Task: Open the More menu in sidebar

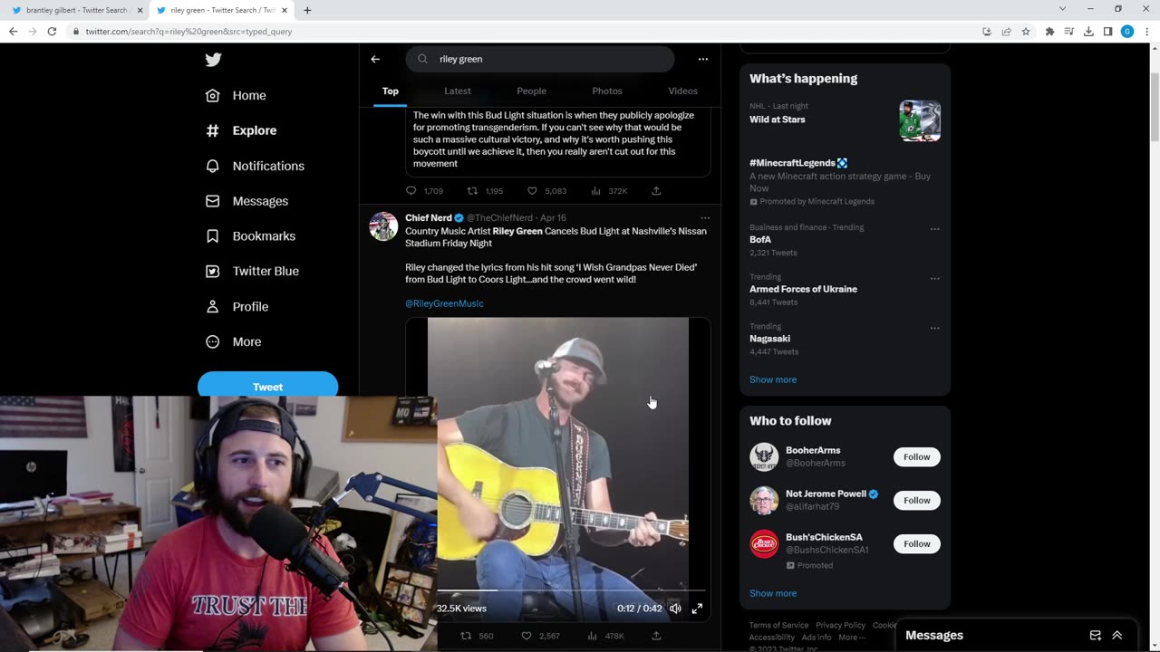Action: (x=233, y=341)
